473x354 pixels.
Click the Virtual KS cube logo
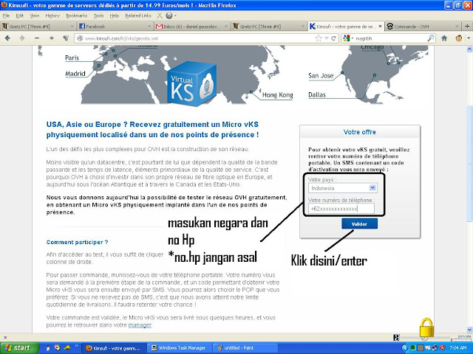(192, 83)
